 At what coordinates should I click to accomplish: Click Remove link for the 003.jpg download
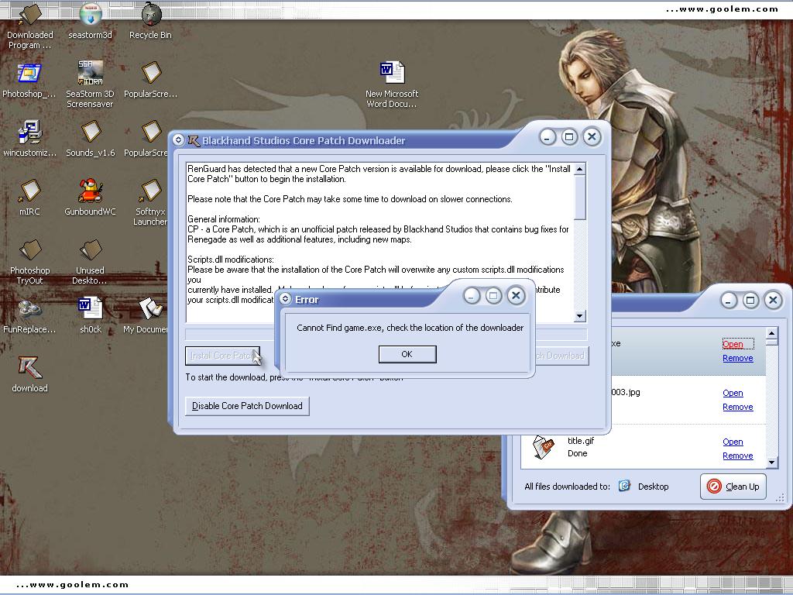tap(737, 407)
